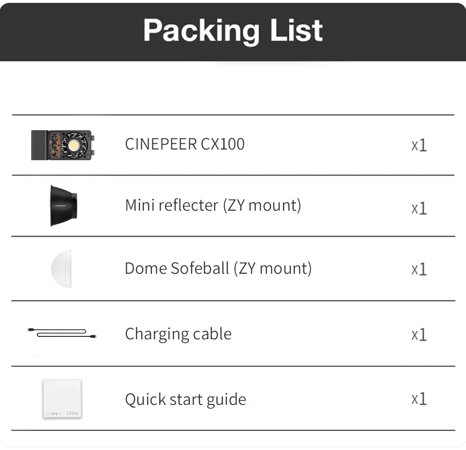The width and height of the screenshot is (466, 450).
Task: Click the white Dome Softball image
Action: click(x=62, y=269)
